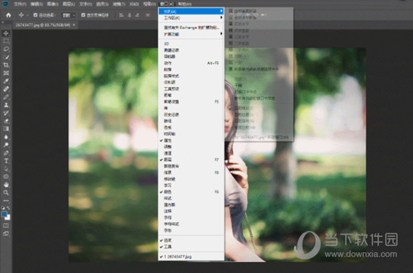Viewport: 413px width, 273px height.
Task: Open 画笔设置 F5 panel entry
Action: (191, 102)
